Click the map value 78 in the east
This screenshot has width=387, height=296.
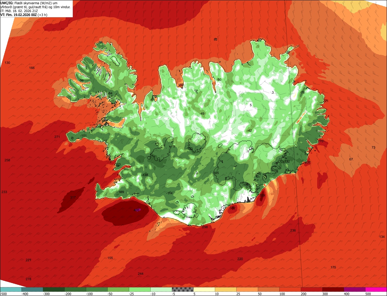[x=303, y=92]
